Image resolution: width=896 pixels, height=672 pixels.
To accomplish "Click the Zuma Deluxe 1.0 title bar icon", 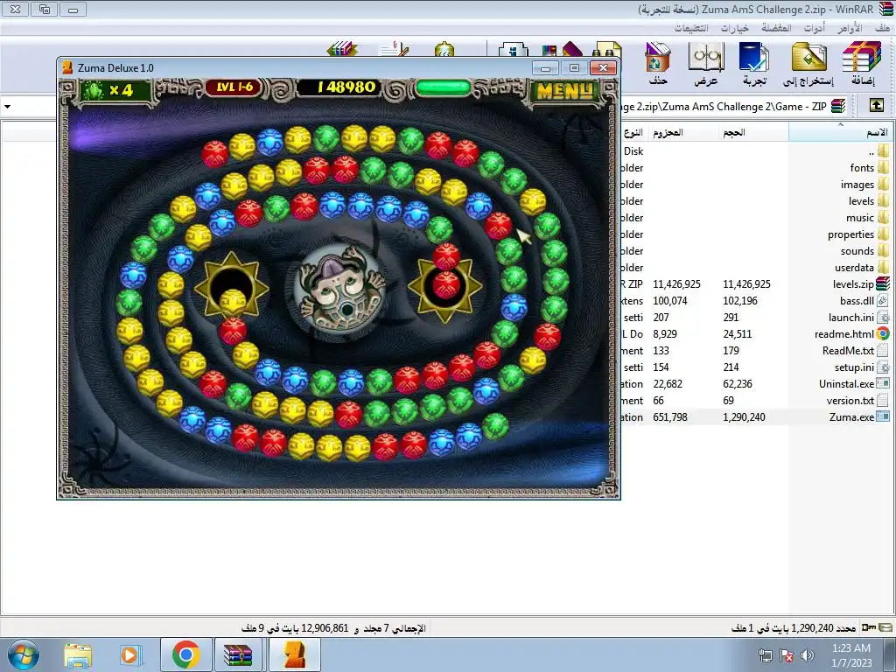I will click(x=67, y=67).
